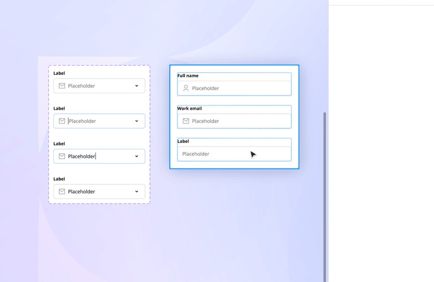Screen dimensions: 434x282
Task: Click Placeholder text in topmost left field
Action: tap(81, 86)
